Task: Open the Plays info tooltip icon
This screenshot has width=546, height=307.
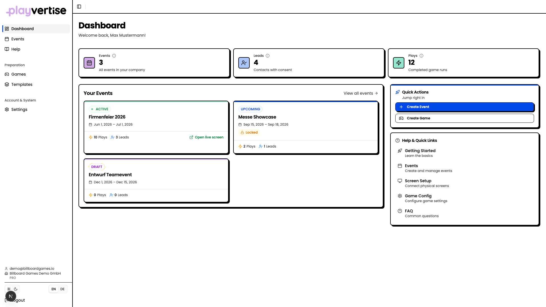Action: pyautogui.click(x=421, y=56)
